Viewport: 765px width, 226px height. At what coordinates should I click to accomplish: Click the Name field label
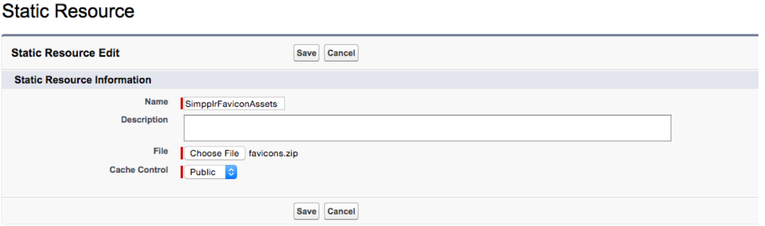click(x=156, y=101)
